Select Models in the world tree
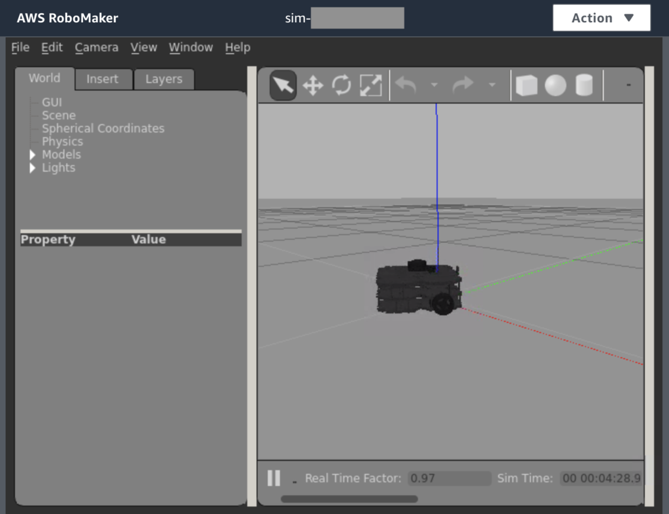 [x=61, y=155]
